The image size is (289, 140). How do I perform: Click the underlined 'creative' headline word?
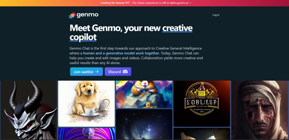click(x=177, y=28)
